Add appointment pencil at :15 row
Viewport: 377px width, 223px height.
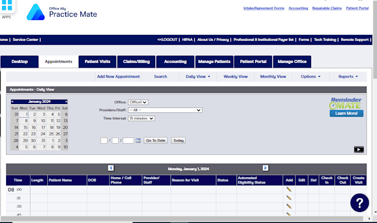click(x=289, y=198)
